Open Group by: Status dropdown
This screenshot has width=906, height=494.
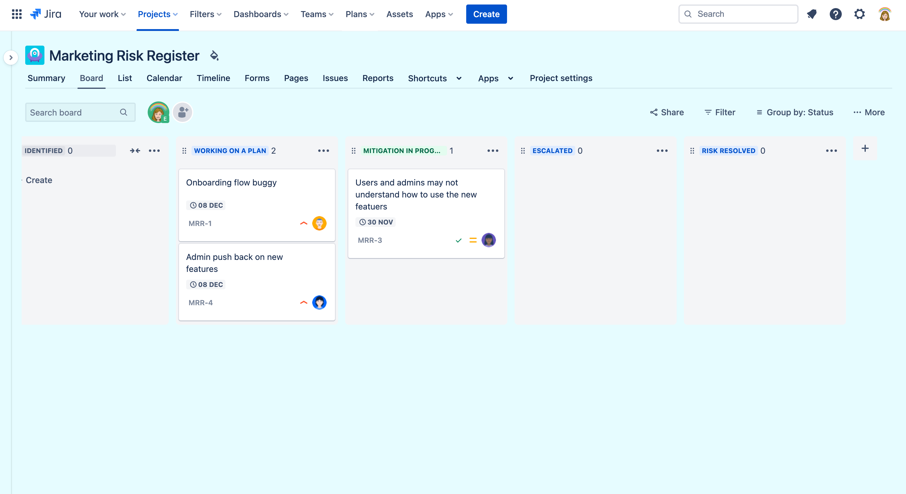point(795,113)
